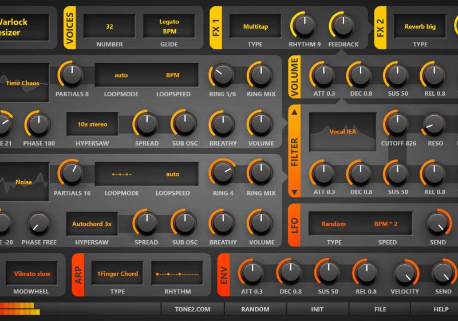Click the RING 5/6 knob
458x321 pixels.
point(223,75)
